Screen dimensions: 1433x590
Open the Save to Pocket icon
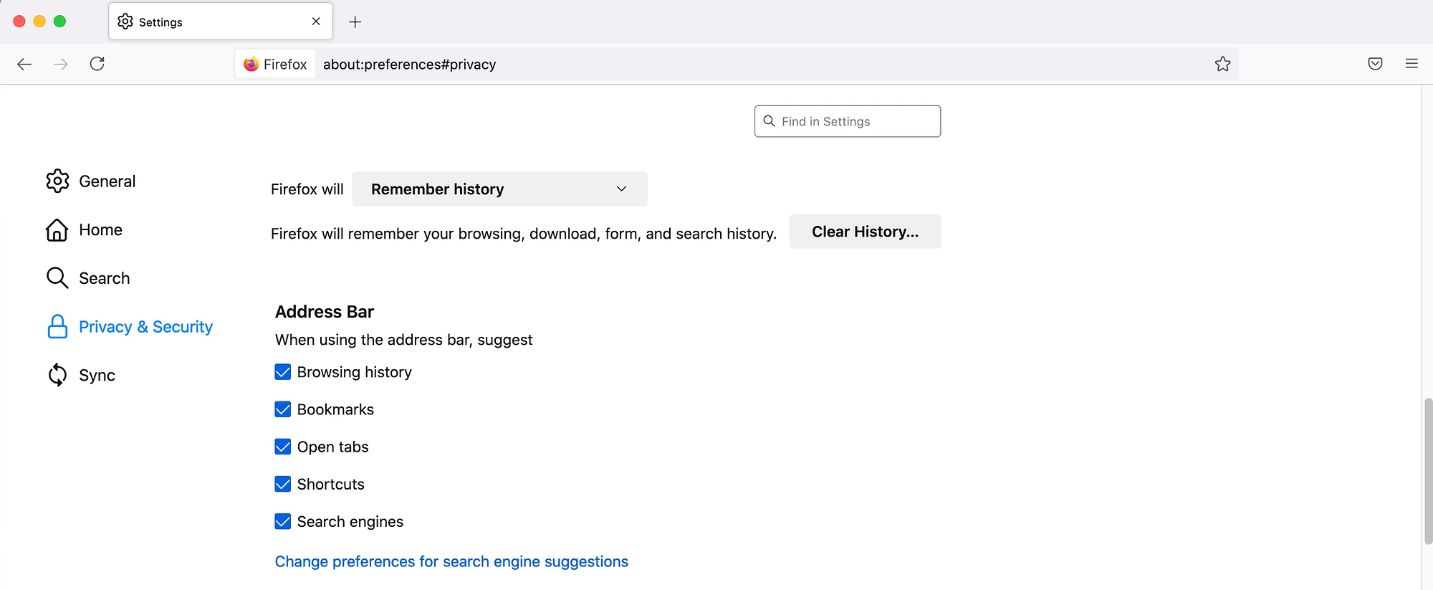coord(1375,64)
